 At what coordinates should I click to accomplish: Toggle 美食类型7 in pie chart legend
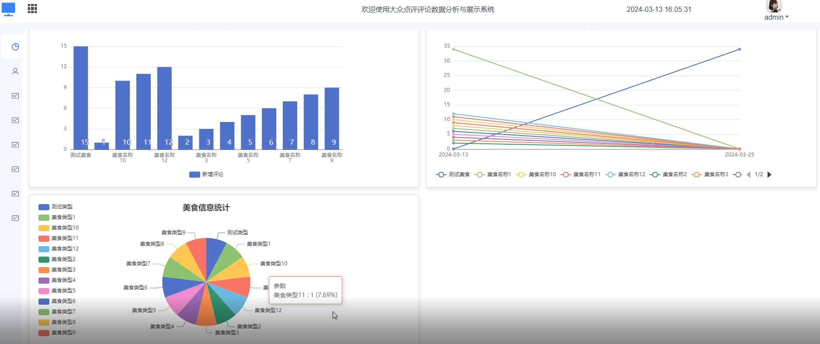click(x=57, y=312)
